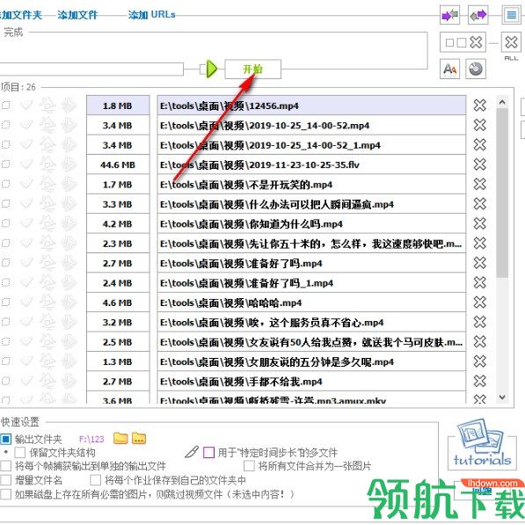525x525 pixels.
Task: Enable 用于"特定时间步长"的多文件 checkbox
Action: point(209,453)
